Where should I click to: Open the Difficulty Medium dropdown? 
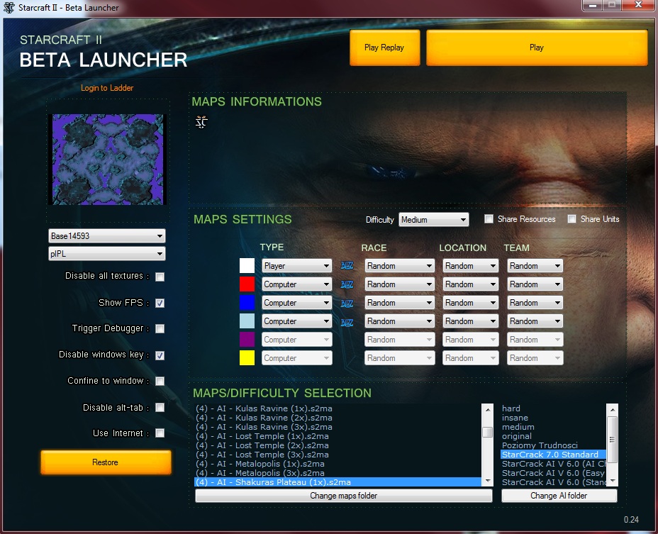[x=433, y=220]
